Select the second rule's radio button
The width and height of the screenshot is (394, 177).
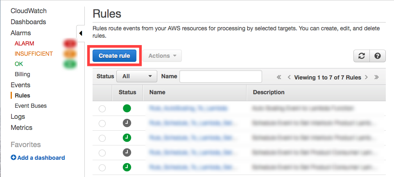[102, 123]
